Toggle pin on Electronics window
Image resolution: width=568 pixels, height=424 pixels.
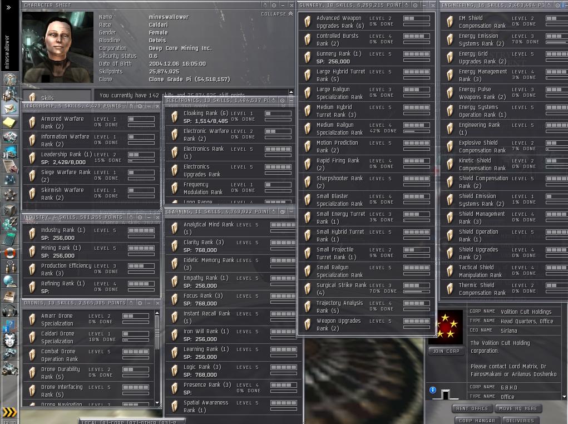pos(274,100)
